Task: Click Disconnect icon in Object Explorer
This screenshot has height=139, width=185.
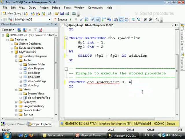Action: (25, 30)
